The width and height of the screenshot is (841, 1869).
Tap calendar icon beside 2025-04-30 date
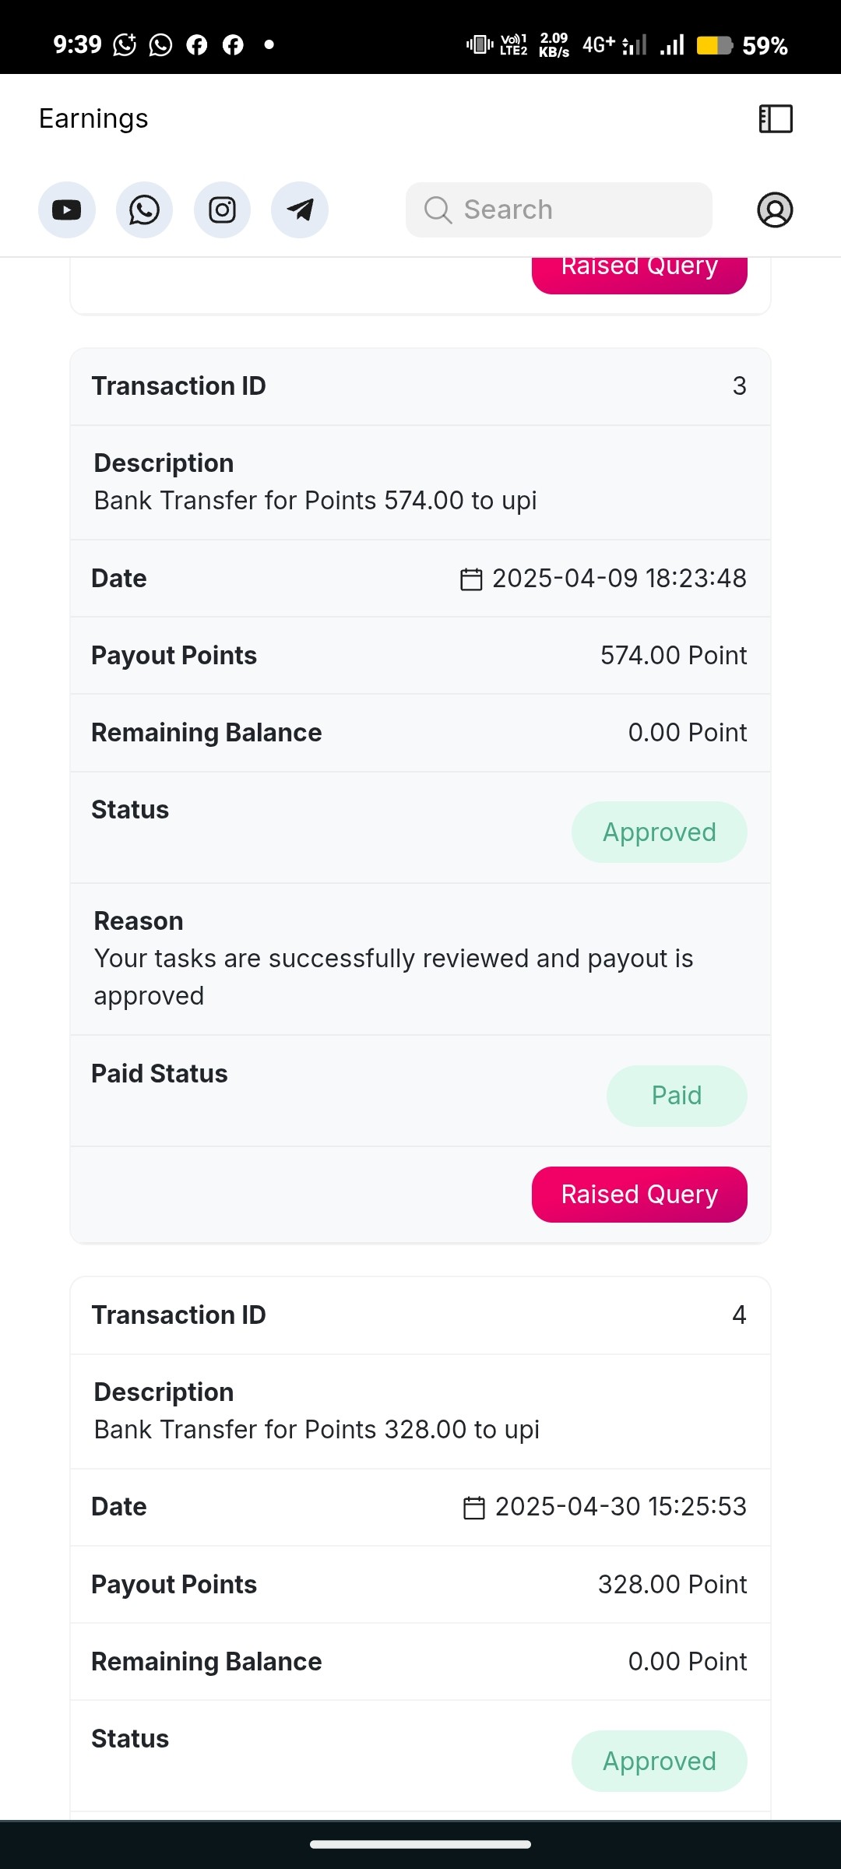tap(474, 1508)
